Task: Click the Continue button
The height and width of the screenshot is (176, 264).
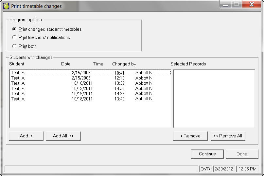Action: (207, 154)
